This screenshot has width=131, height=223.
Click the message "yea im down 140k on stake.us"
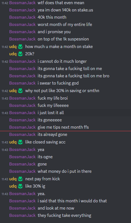click(x=65, y=10)
